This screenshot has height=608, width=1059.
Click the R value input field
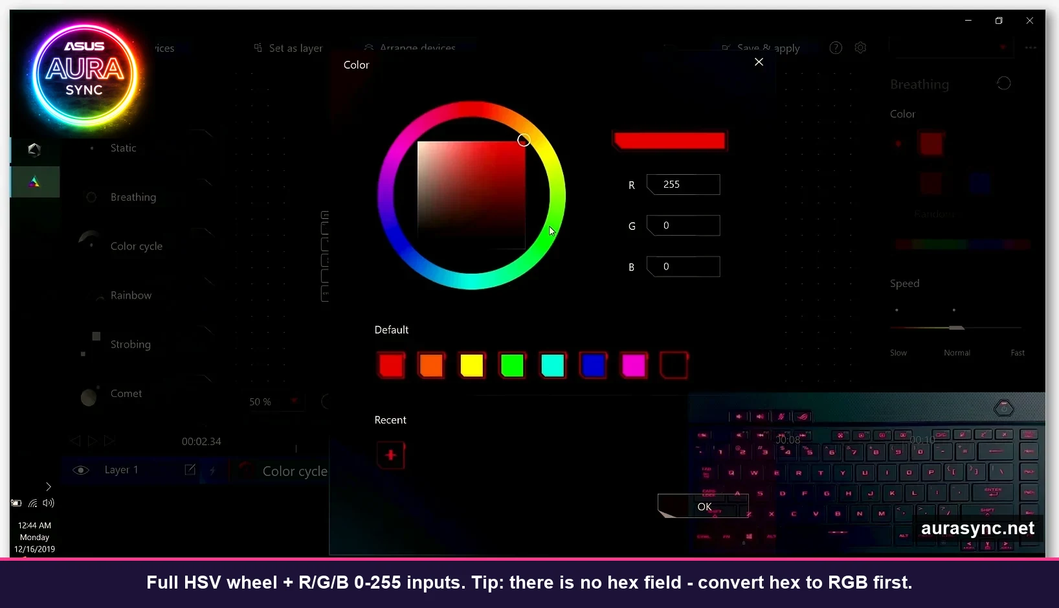coord(684,185)
